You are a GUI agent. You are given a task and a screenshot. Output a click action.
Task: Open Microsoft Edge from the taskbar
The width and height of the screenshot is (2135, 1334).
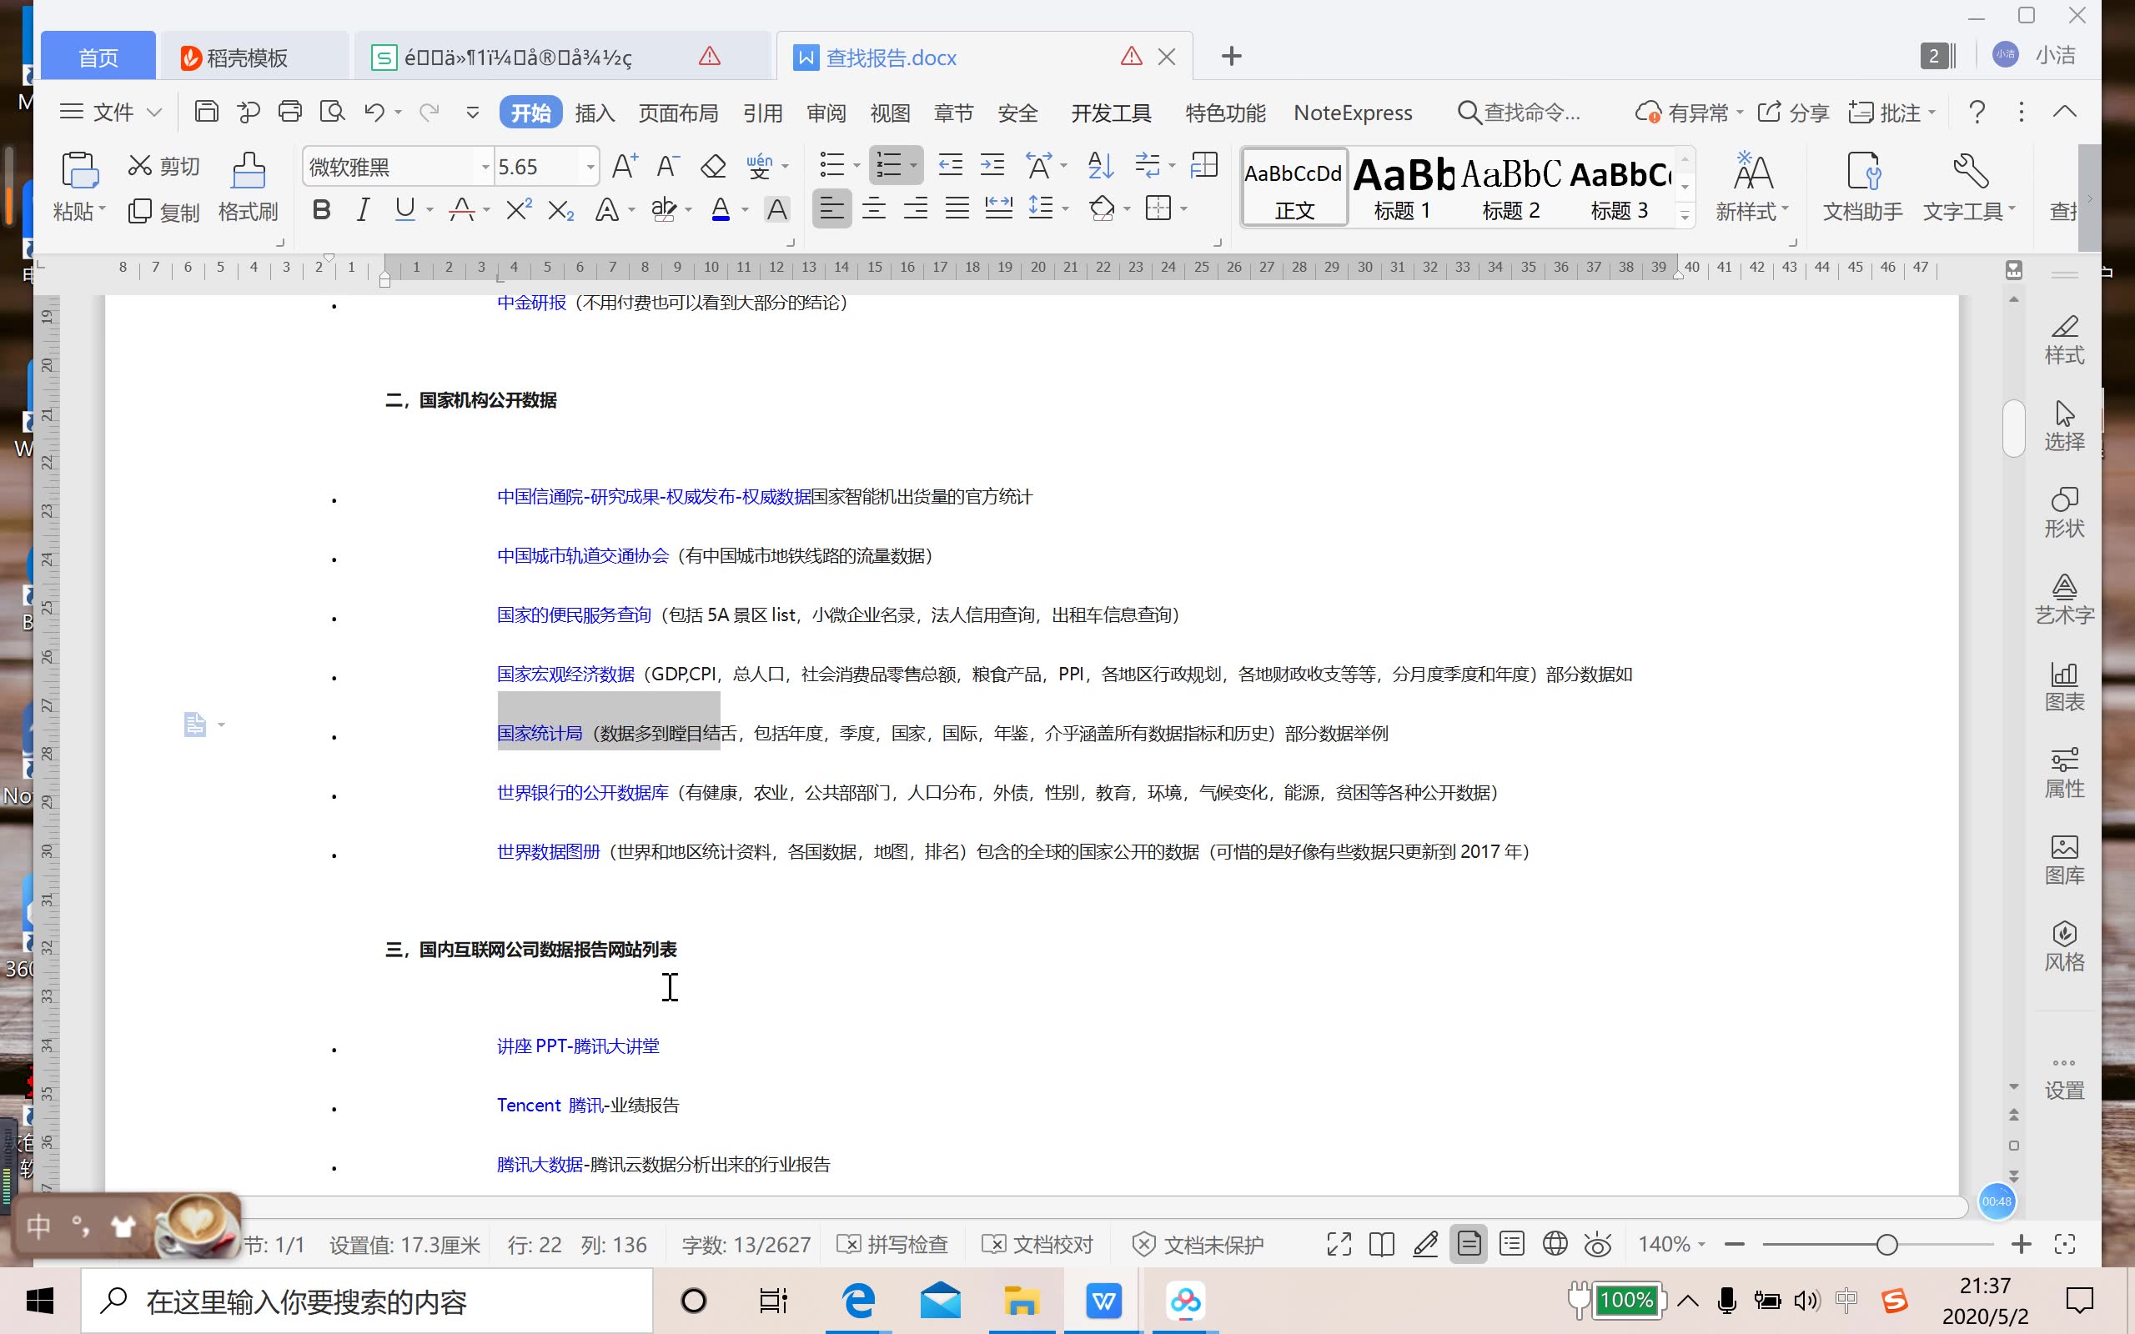(858, 1301)
